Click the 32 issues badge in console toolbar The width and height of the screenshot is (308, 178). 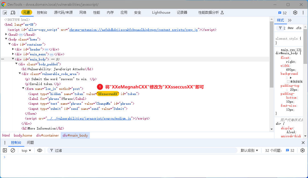click(x=290, y=151)
